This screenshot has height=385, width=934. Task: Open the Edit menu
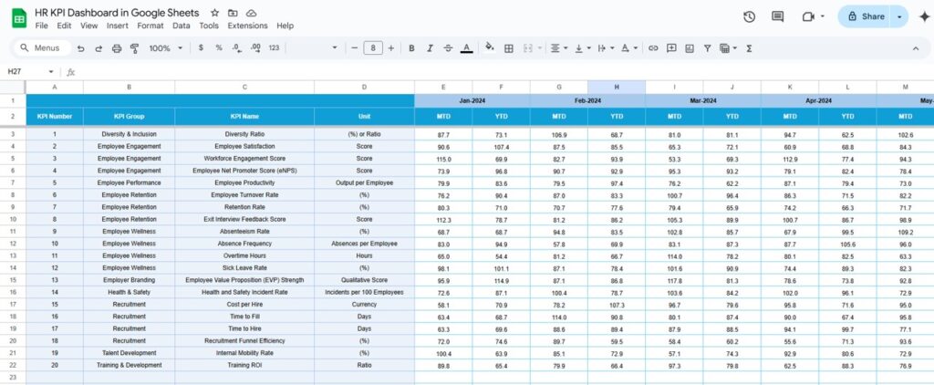(x=64, y=26)
